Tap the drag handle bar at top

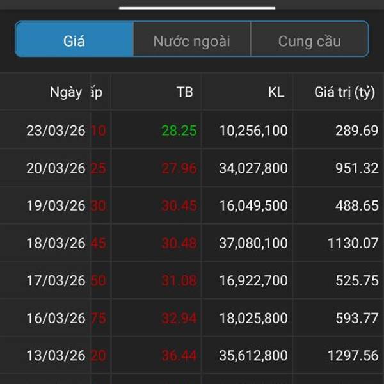pyautogui.click(x=197, y=7)
